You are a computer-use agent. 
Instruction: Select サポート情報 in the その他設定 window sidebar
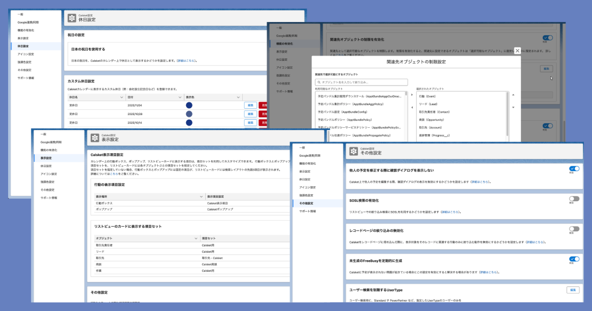click(x=308, y=212)
